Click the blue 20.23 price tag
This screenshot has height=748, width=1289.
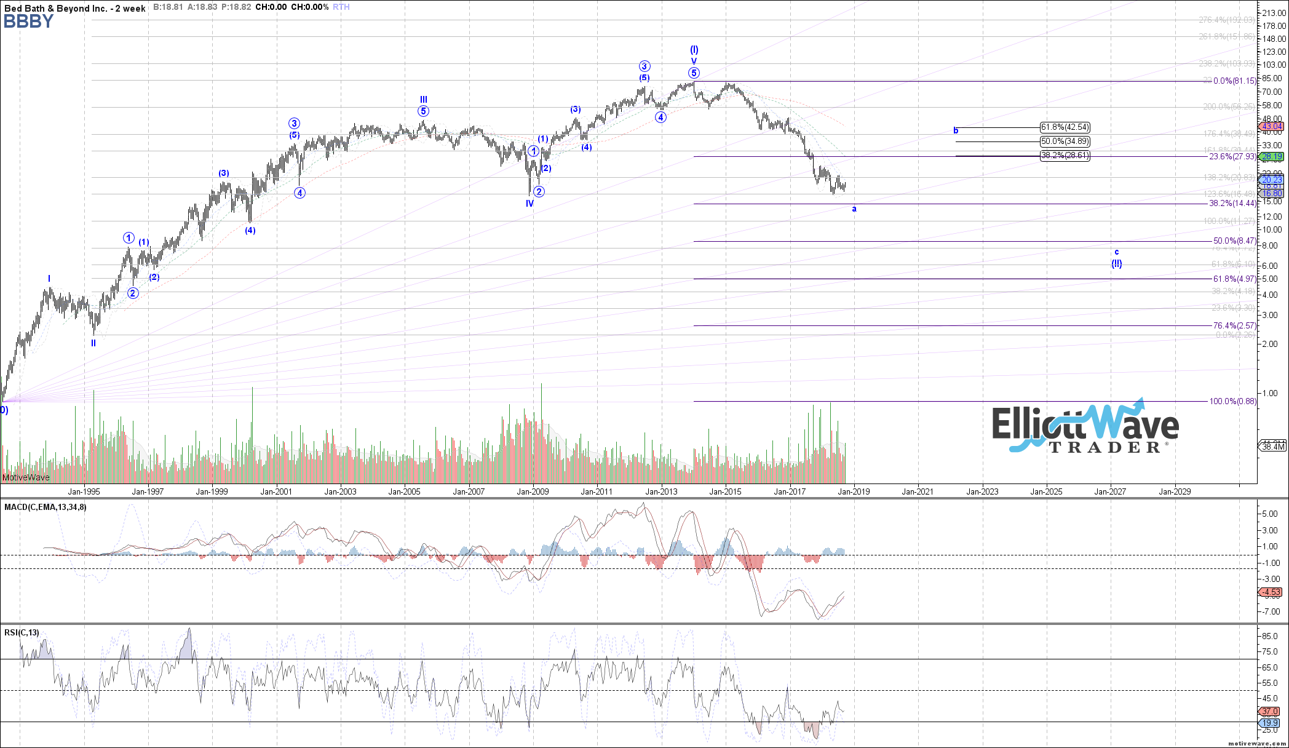coord(1271,180)
